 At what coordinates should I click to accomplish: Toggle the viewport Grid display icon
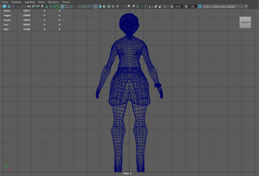click(x=62, y=6)
